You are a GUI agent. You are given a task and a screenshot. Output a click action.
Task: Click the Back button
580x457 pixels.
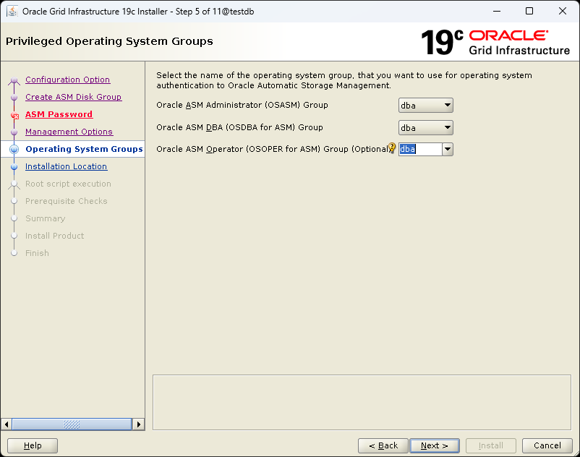tap(383, 445)
